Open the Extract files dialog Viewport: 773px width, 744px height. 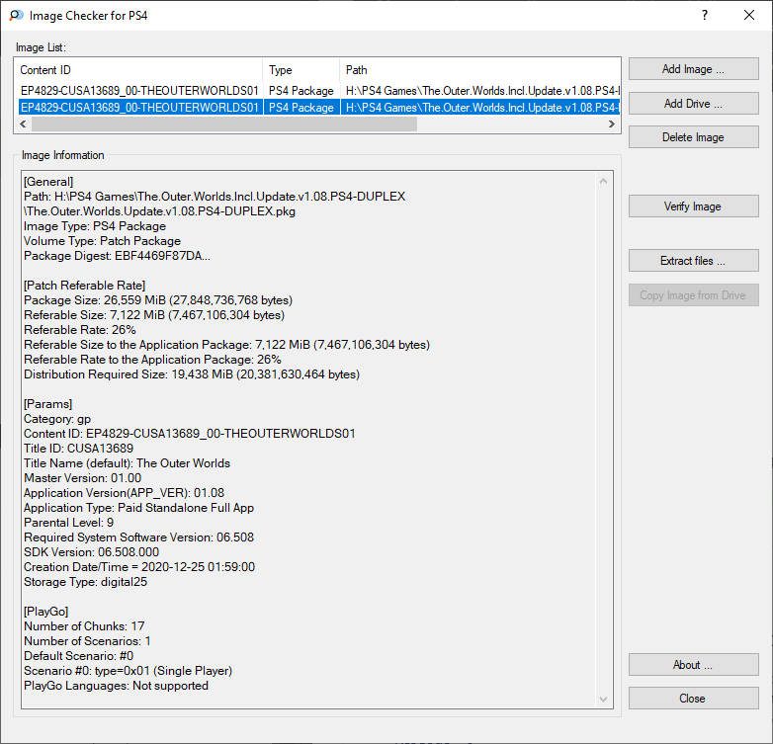tap(693, 261)
